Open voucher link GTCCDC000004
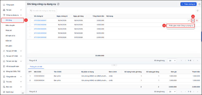 [x=40, y=33]
